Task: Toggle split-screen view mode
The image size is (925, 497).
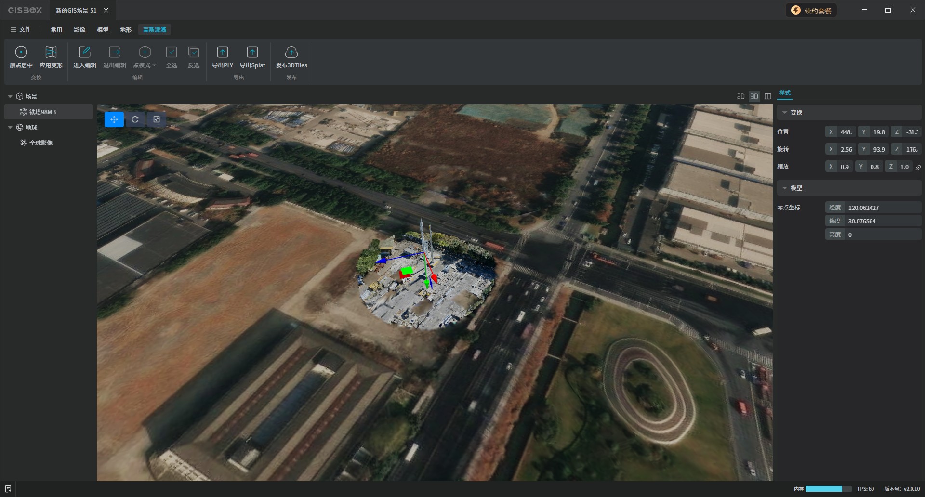Action: 768,96
